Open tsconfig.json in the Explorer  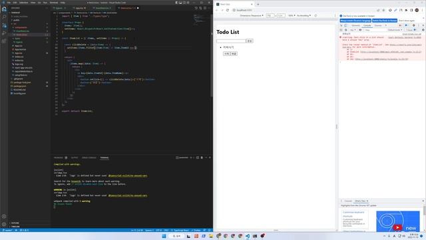(19, 93)
